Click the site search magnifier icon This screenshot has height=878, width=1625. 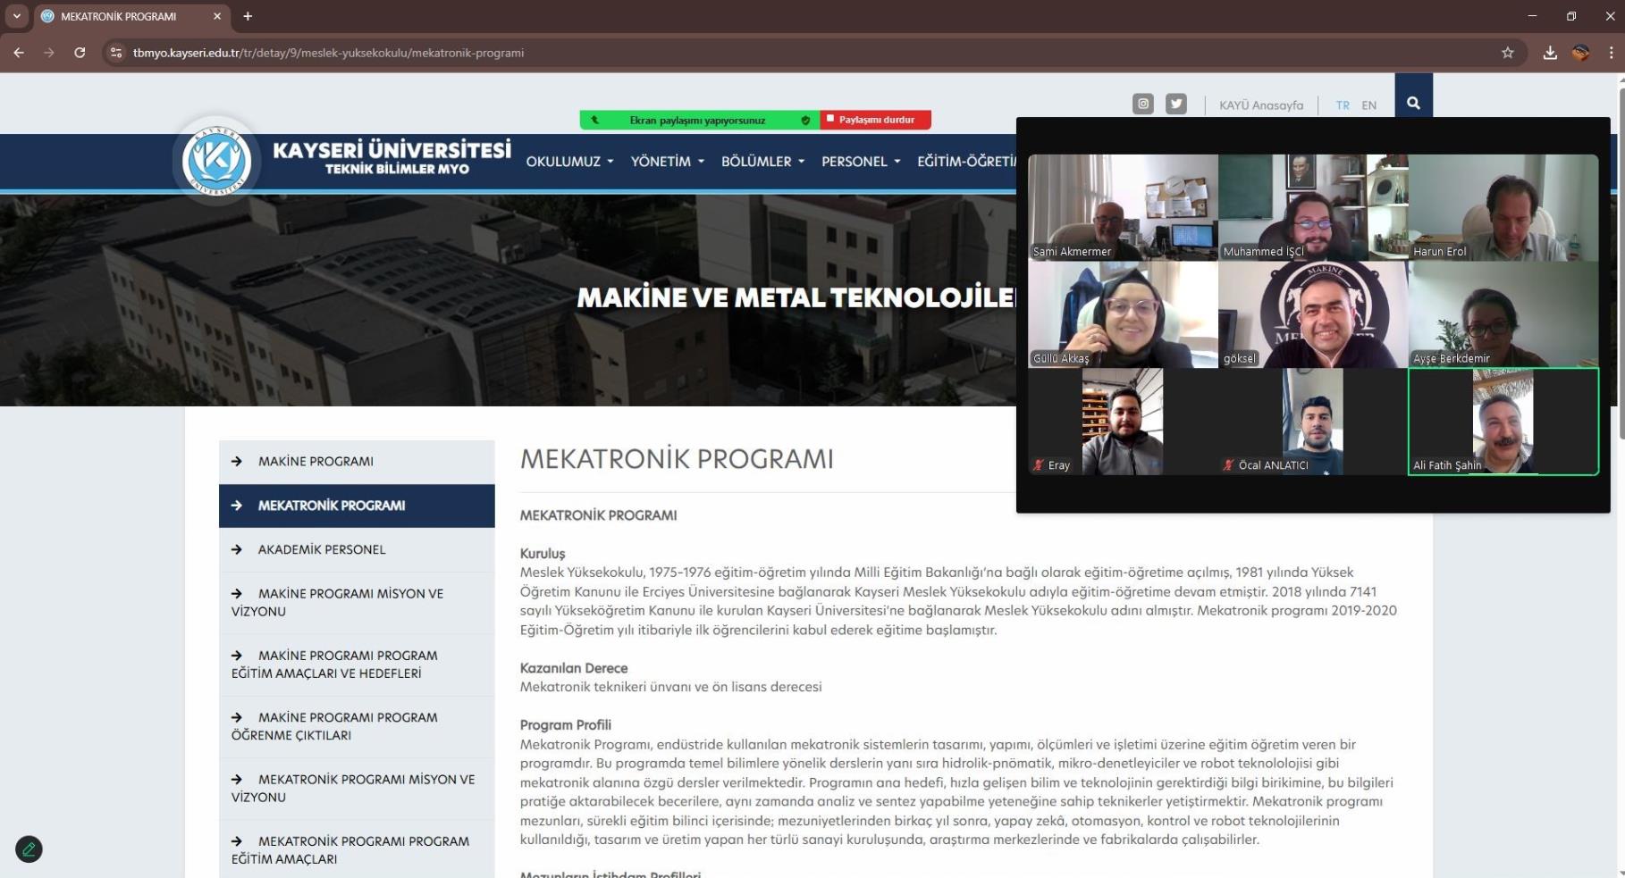point(1413,103)
